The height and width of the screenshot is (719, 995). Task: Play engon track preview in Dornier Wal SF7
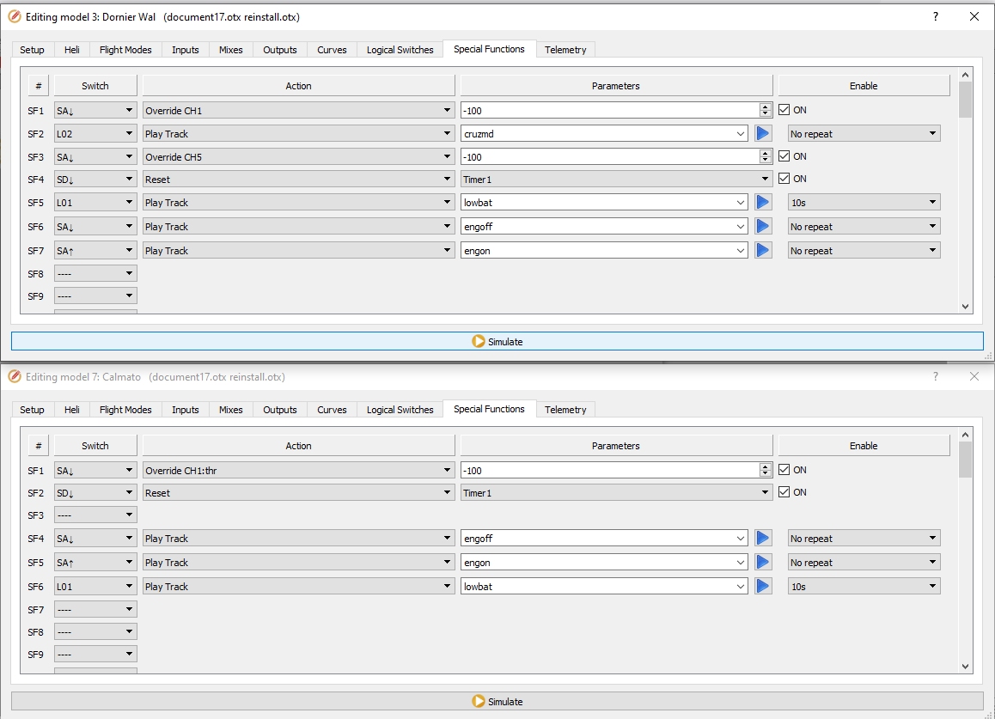pos(763,251)
